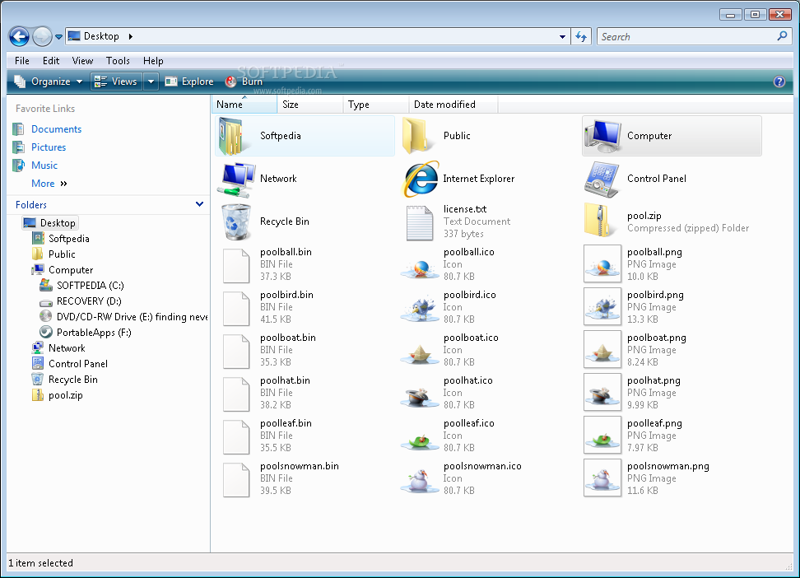Click the Forward navigation arrow button

pyautogui.click(x=42, y=36)
